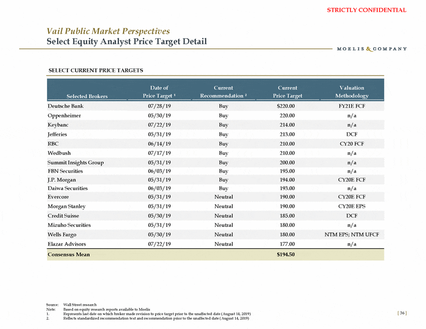Click Mizuho Securities' Neutral recommendation
This screenshot has height=329, width=426.
pos(223,225)
